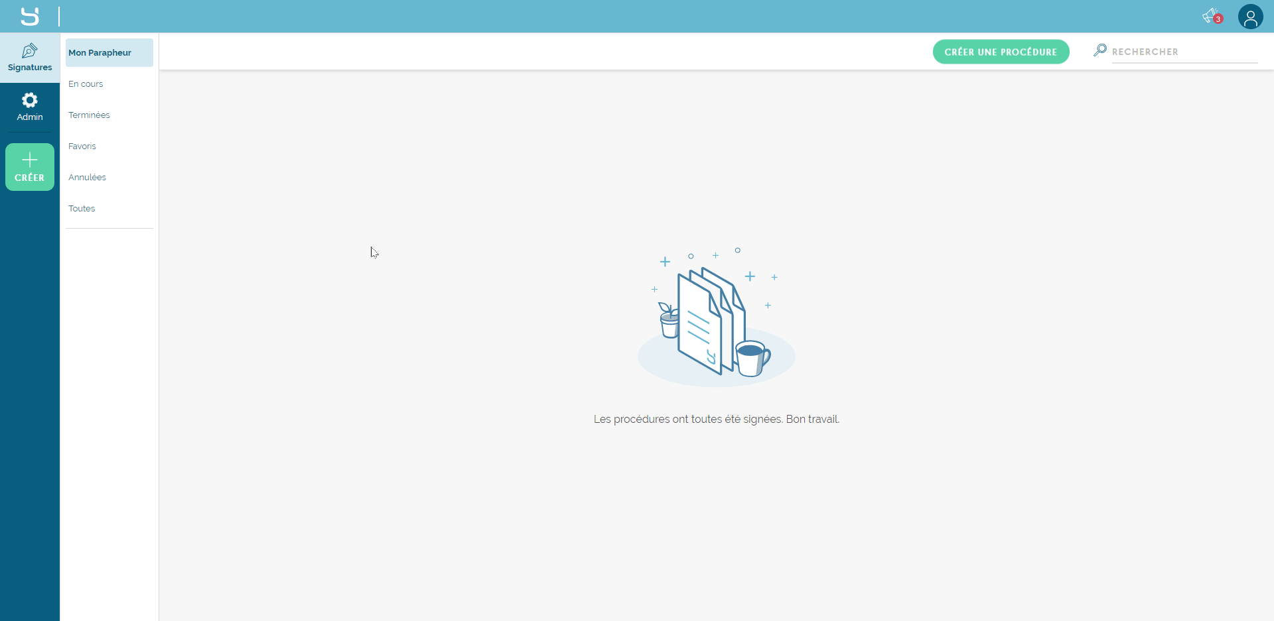Click the coffee cup in the illustration
The height and width of the screenshot is (621, 1274).
tap(751, 359)
